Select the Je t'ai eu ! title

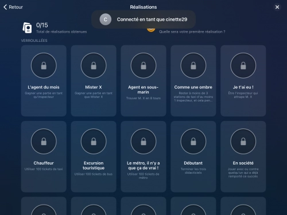pos(243,87)
